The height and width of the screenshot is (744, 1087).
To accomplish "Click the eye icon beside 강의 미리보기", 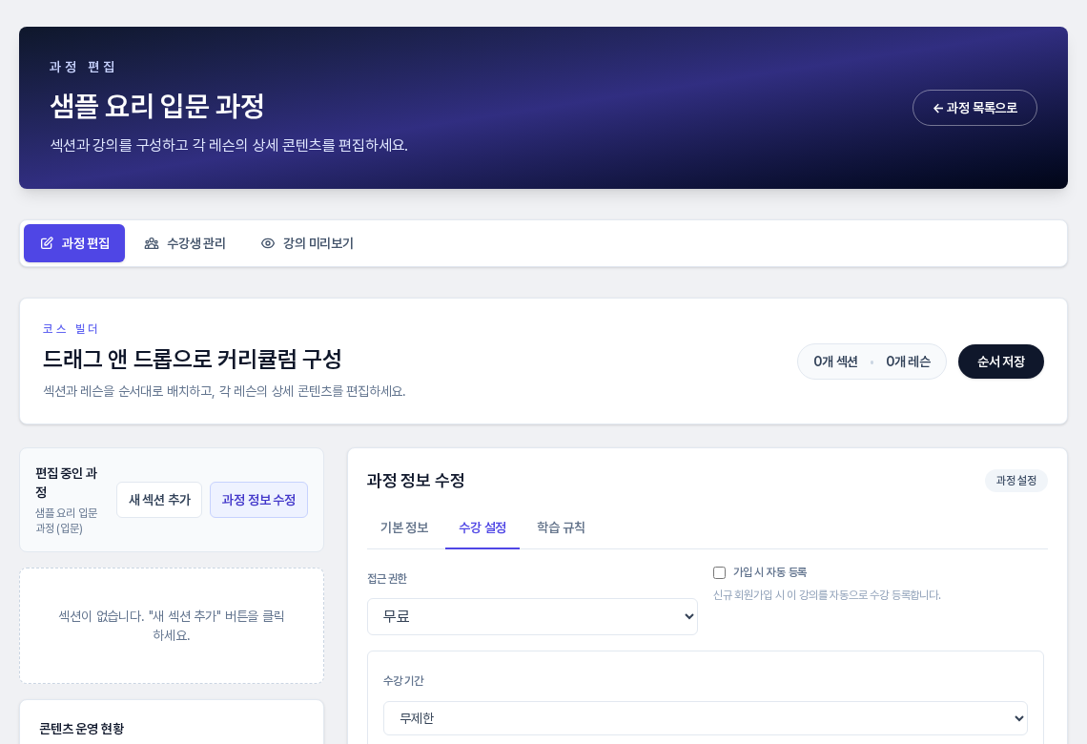I will tap(268, 243).
